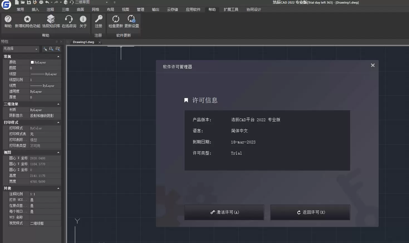Viewport: 409px width, 243px height.
Task: Close the 特性 properties panel
Action: click(x=61, y=42)
